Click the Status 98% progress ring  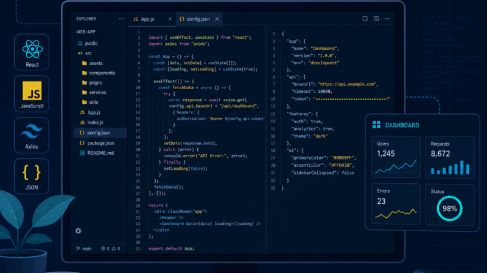click(449, 209)
